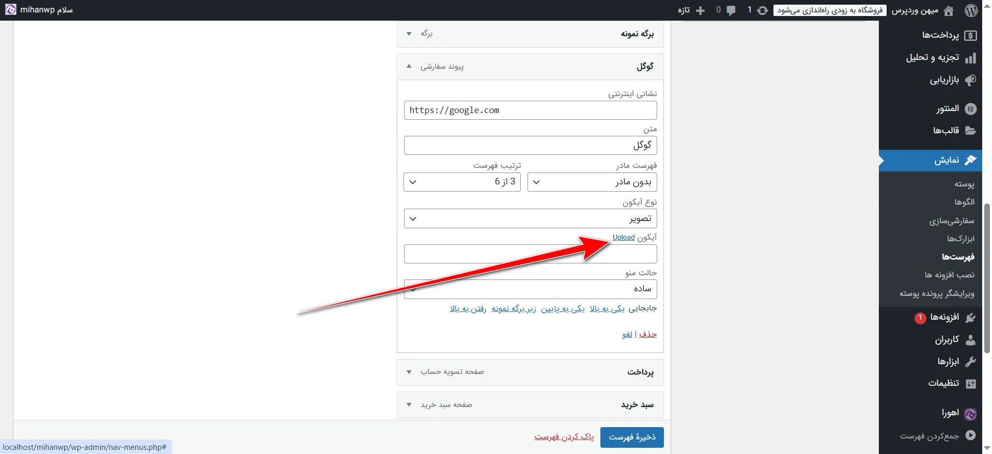Open the نوع آیکون dropdown
The width and height of the screenshot is (992, 454).
coord(530,218)
